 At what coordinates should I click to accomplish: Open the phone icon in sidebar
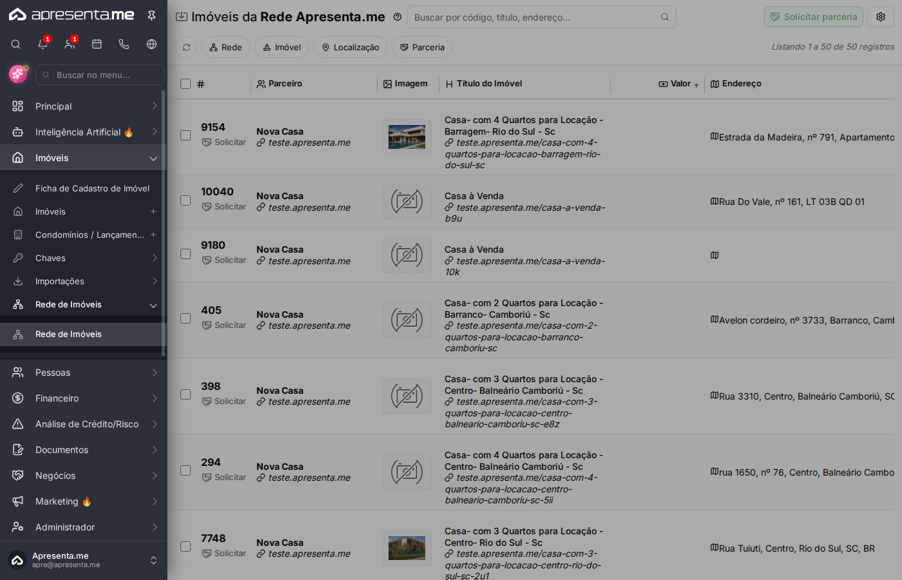coord(124,44)
